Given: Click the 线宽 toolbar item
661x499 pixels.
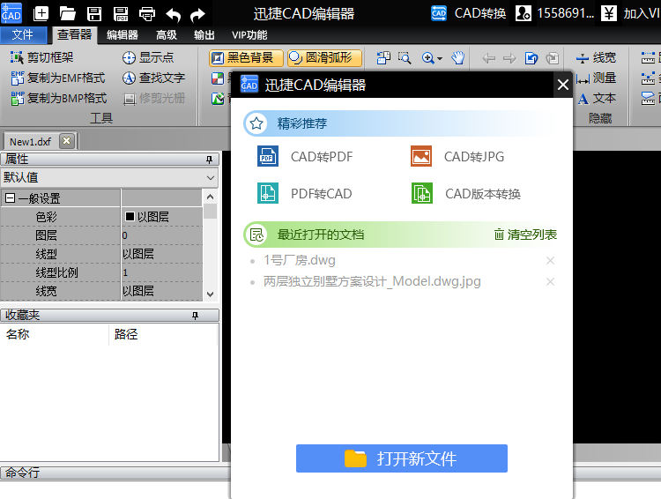Looking at the screenshot, I should click(x=596, y=58).
